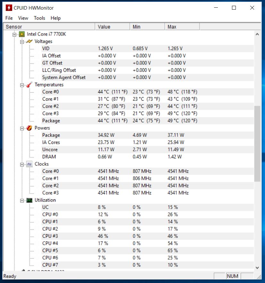265x283 pixels.
Task: Select the Core #2 clock row
Action: [147, 186]
